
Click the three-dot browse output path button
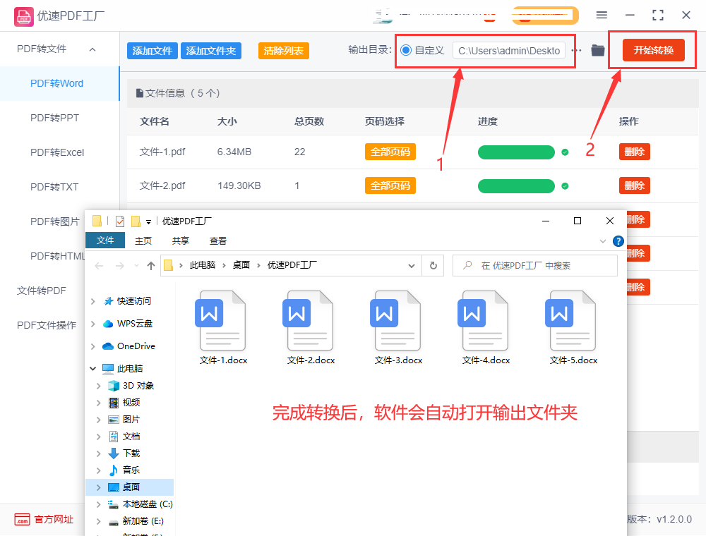click(x=578, y=50)
